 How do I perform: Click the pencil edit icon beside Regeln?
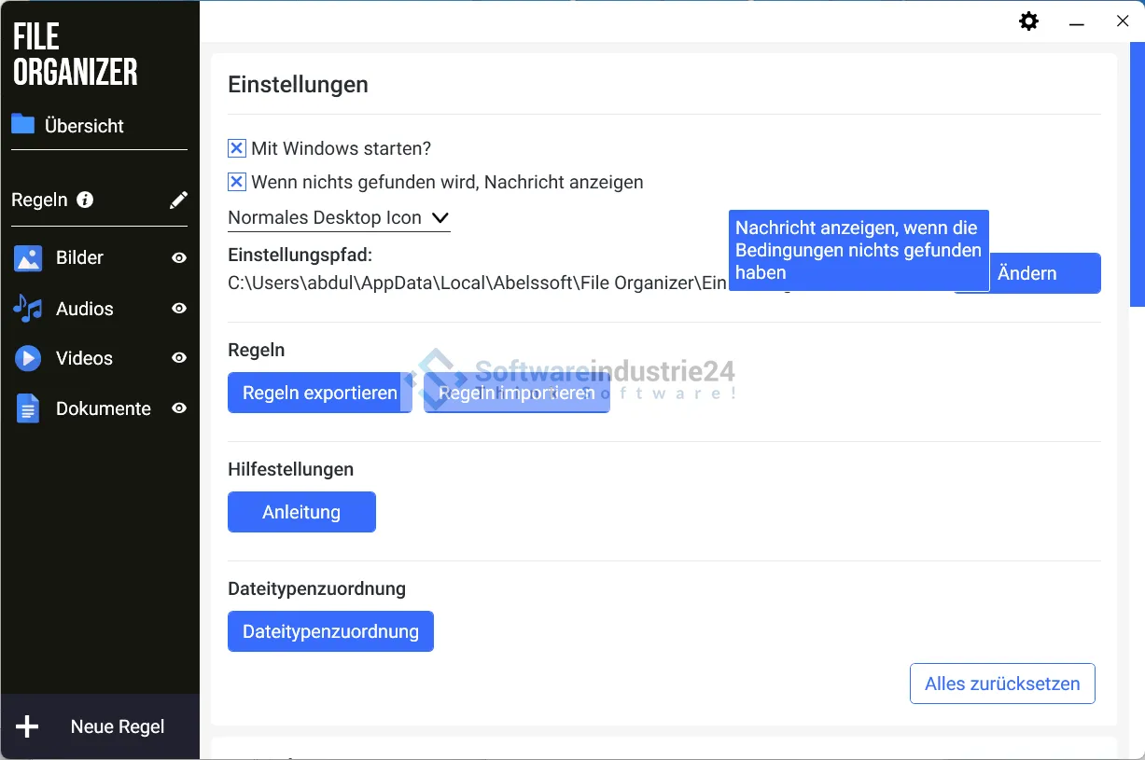pyautogui.click(x=178, y=200)
